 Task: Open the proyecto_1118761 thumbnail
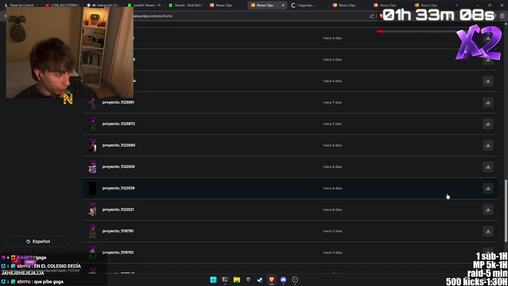pos(92,253)
